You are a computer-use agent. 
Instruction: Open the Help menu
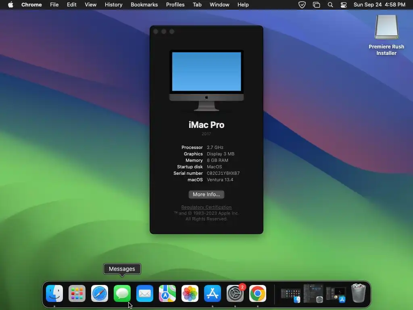(x=243, y=5)
